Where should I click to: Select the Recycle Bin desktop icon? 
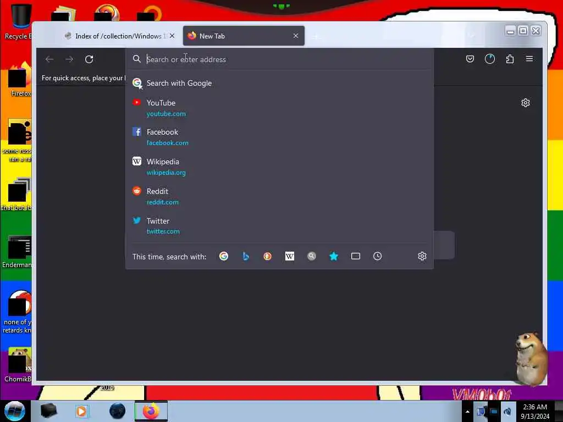(x=18, y=21)
